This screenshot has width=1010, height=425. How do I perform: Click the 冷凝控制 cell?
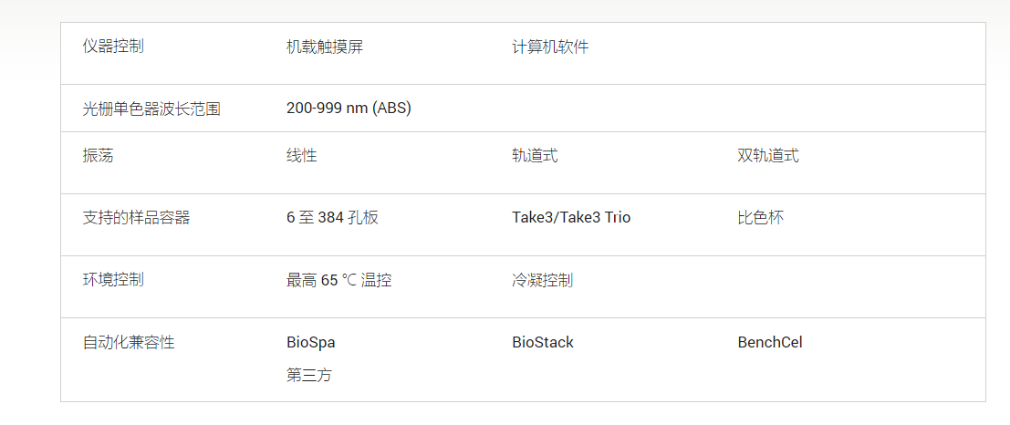click(542, 280)
